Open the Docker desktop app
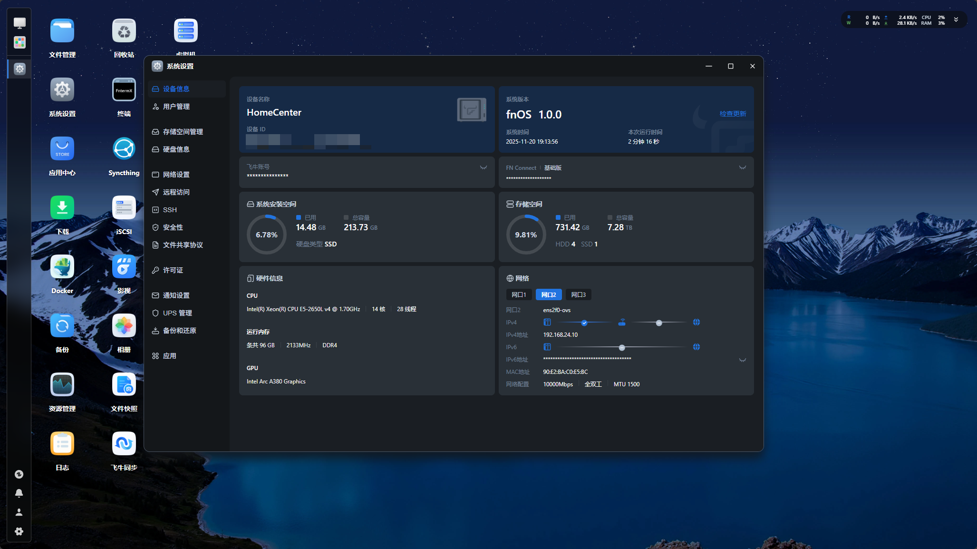Image resolution: width=977 pixels, height=549 pixels. point(62,267)
